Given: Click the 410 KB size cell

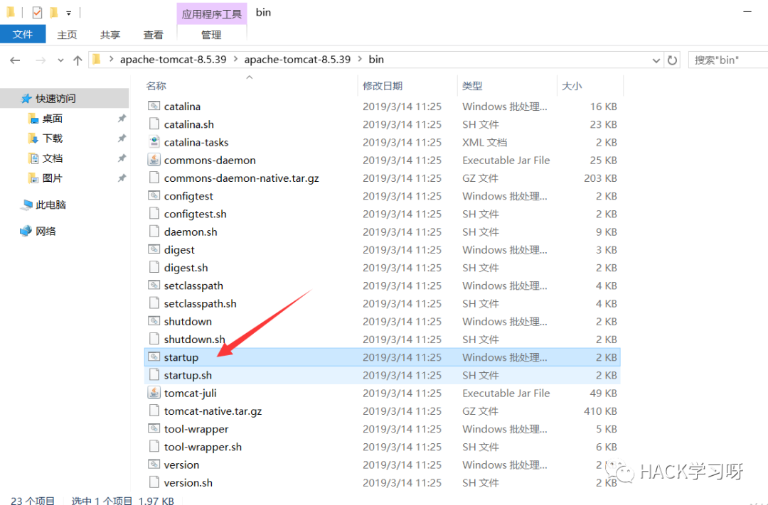Looking at the screenshot, I should (600, 411).
